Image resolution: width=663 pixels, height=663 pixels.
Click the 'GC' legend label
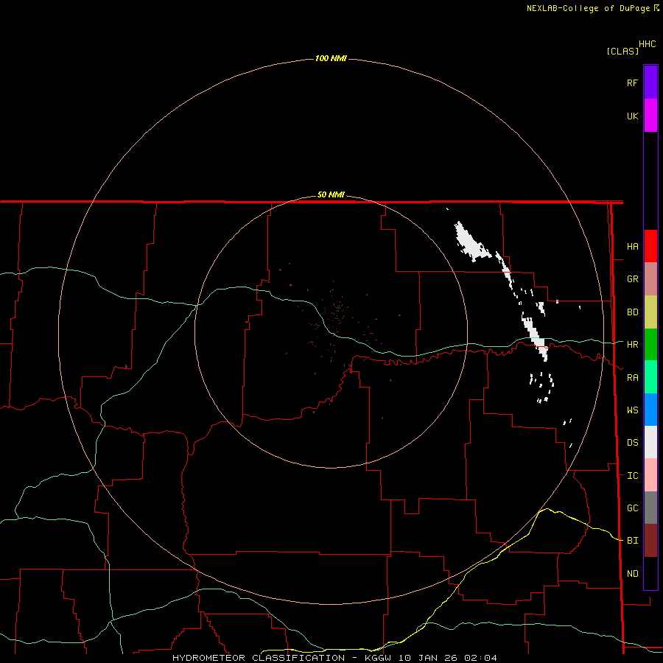(632, 508)
